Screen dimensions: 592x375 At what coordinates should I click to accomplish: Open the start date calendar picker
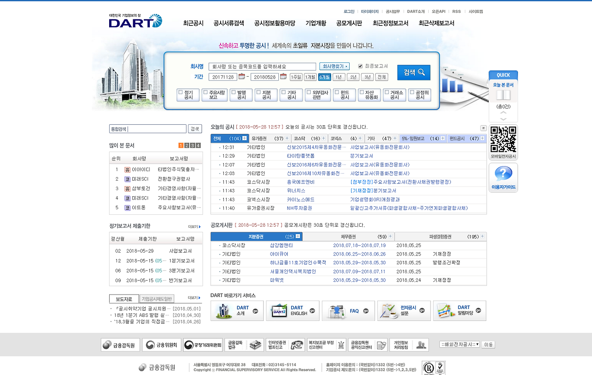pos(241,77)
